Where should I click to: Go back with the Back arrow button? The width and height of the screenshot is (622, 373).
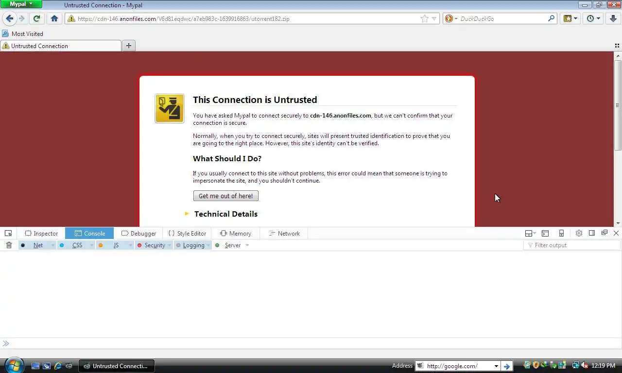(x=9, y=18)
